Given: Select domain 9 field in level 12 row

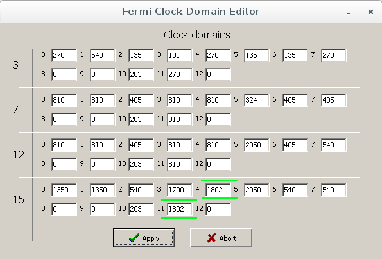Looking at the screenshot, I should pyautogui.click(x=103, y=164).
